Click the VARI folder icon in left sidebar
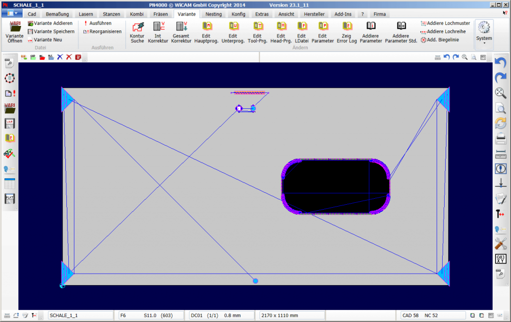This screenshot has height=322, width=511. click(x=9, y=106)
